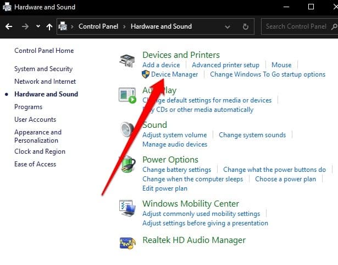Viewport: 338px width, 265px height.
Task: Click Change when the computer sleeps
Action: coord(193,179)
